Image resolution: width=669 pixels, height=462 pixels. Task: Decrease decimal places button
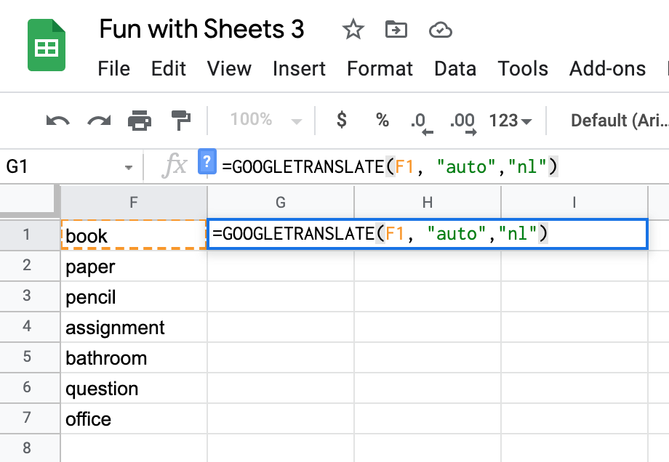[421, 121]
